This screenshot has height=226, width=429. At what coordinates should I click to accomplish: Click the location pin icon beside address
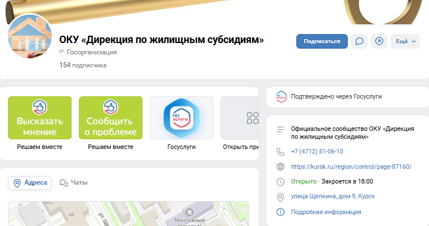coord(280,197)
